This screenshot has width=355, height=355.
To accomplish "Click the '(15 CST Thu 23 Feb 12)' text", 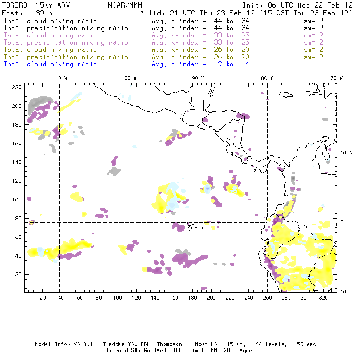I will click(306, 13).
